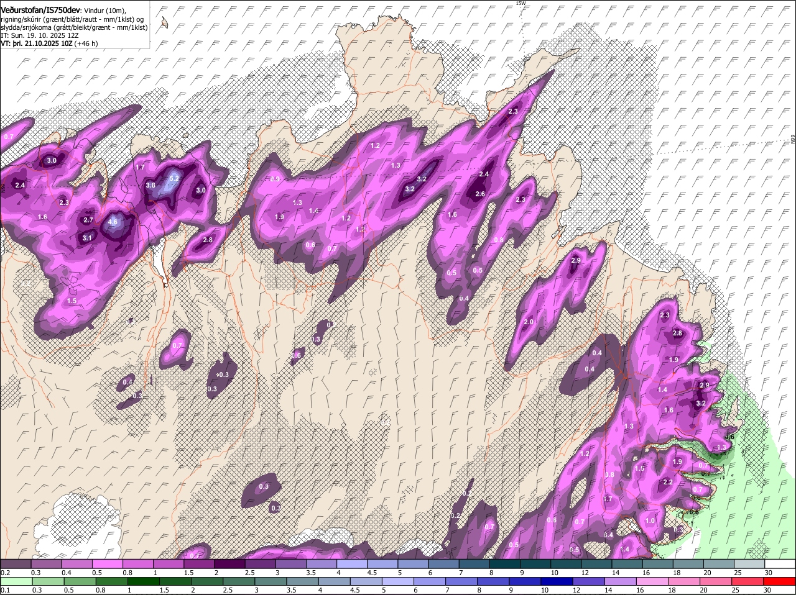Select the 'Vindur (10m)' caption text
Viewport: 796px width, 595px height.
coord(104,10)
